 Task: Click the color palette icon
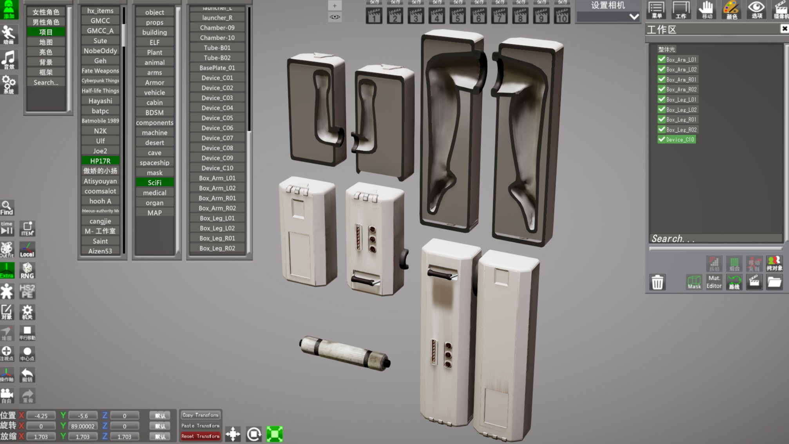tap(731, 10)
